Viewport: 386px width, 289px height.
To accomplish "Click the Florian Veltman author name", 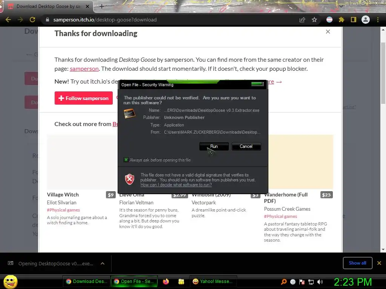I will tap(136, 202).
